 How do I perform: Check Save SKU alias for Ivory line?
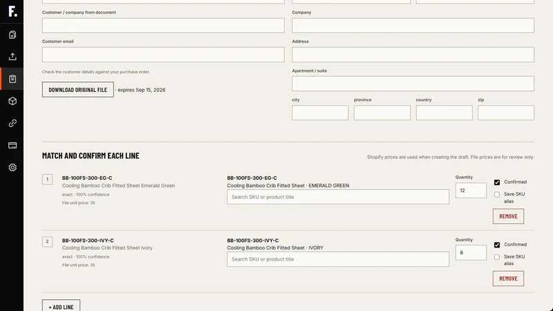[x=497, y=256]
